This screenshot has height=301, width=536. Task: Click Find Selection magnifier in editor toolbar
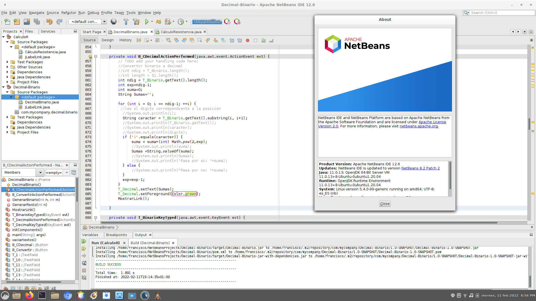168,40
